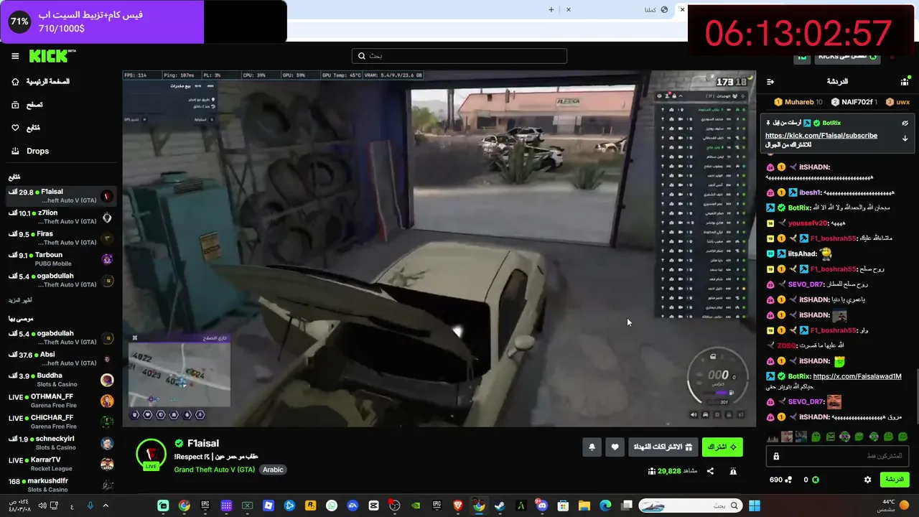The image size is (919, 517).
Task: Open the Following sidebar item
Action: (x=26, y=128)
